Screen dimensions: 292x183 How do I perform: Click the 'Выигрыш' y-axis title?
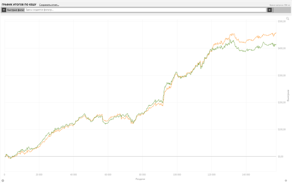[x=288, y=95]
